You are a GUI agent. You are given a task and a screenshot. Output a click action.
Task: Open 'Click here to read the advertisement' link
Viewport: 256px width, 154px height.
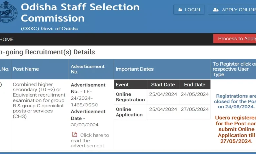tap(90, 140)
